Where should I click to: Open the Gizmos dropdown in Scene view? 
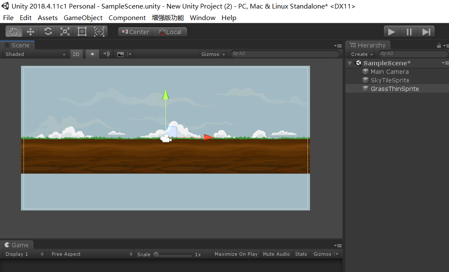[212, 54]
